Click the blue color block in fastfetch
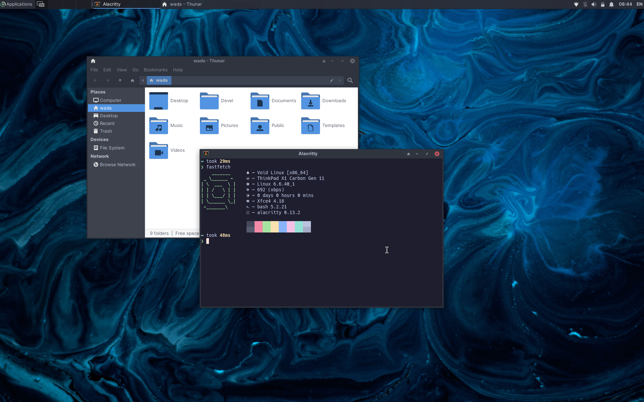The width and height of the screenshot is (644, 402). point(283,227)
